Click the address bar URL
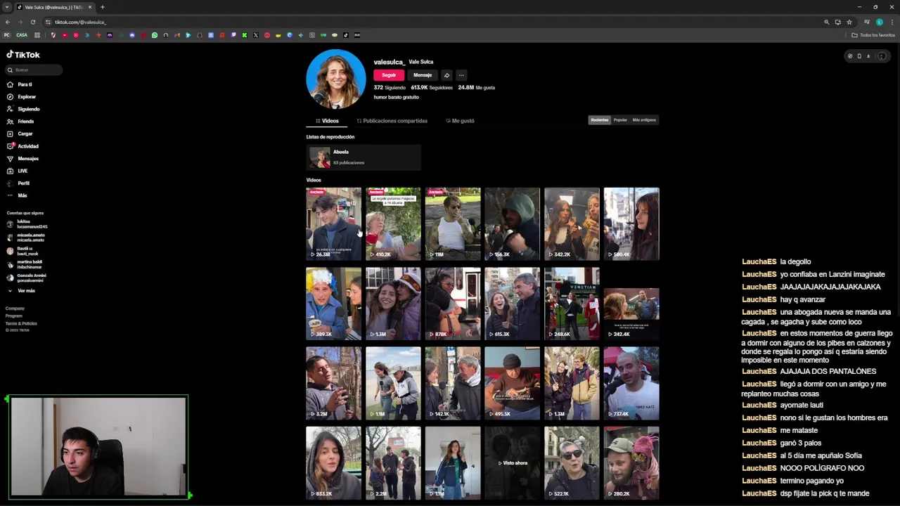The height and width of the screenshot is (506, 900). point(80,22)
